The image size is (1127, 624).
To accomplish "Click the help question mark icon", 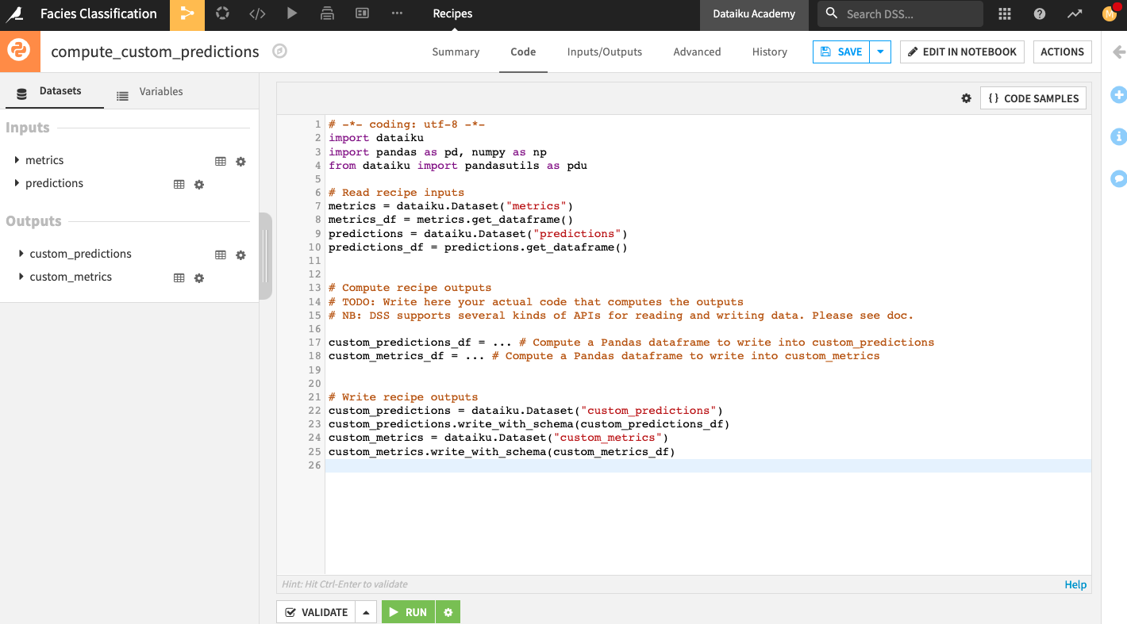I will tap(1039, 13).
